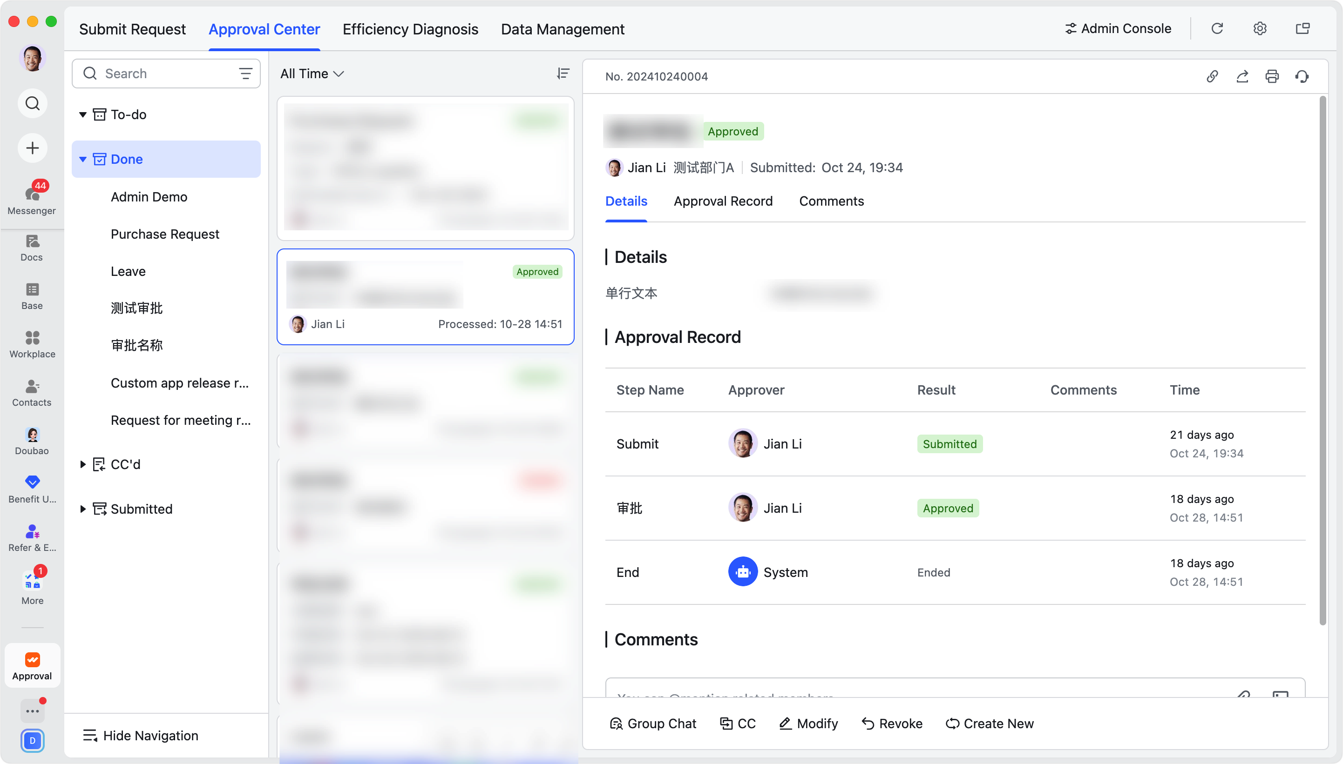The height and width of the screenshot is (764, 1343).
Task: Click the detail panel vertical scrollbar
Action: (1323, 360)
